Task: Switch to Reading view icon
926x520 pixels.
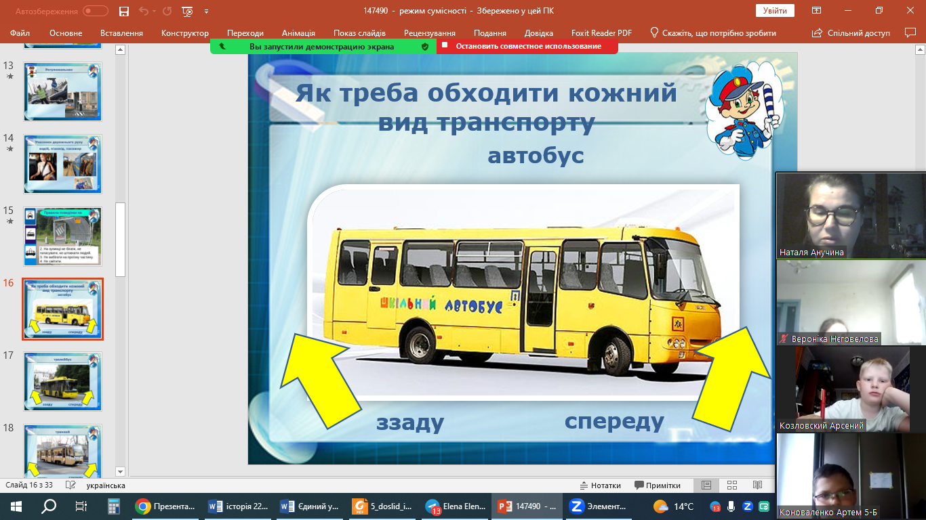Action: coord(757,485)
